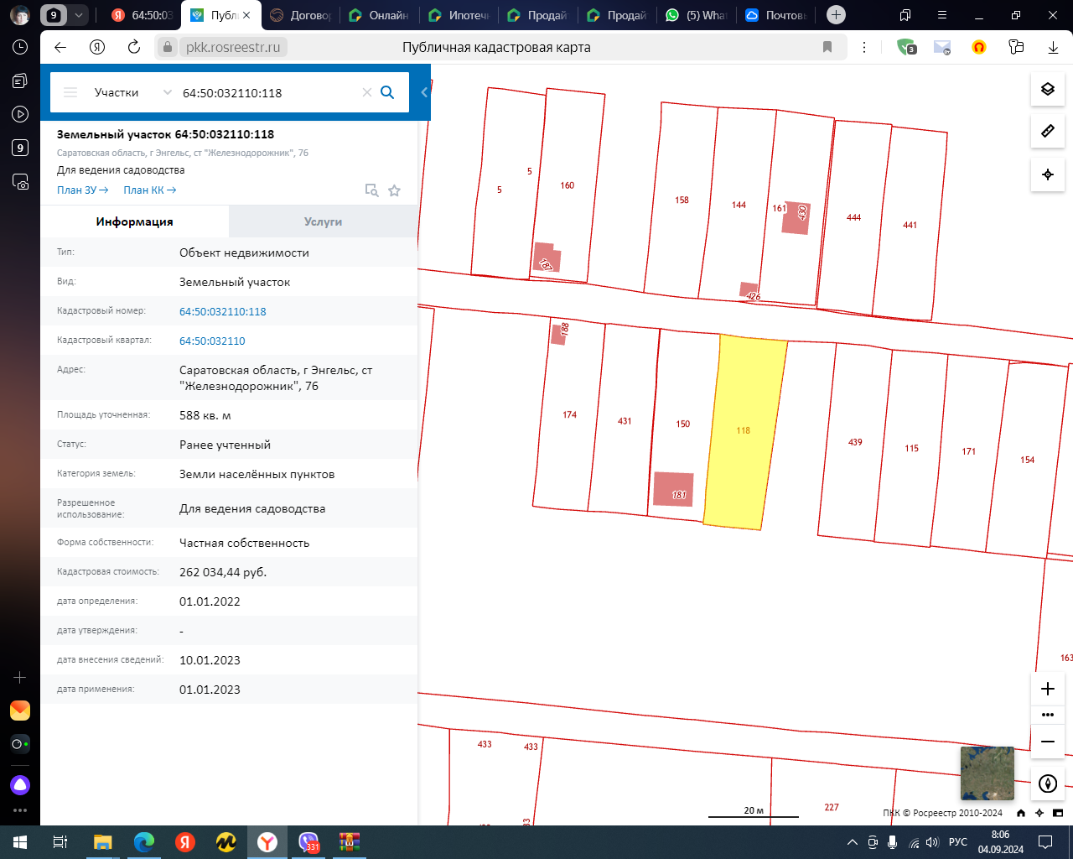Click the search field with 64:50:032110:118
The width and height of the screenshot is (1073, 859).
pos(268,92)
